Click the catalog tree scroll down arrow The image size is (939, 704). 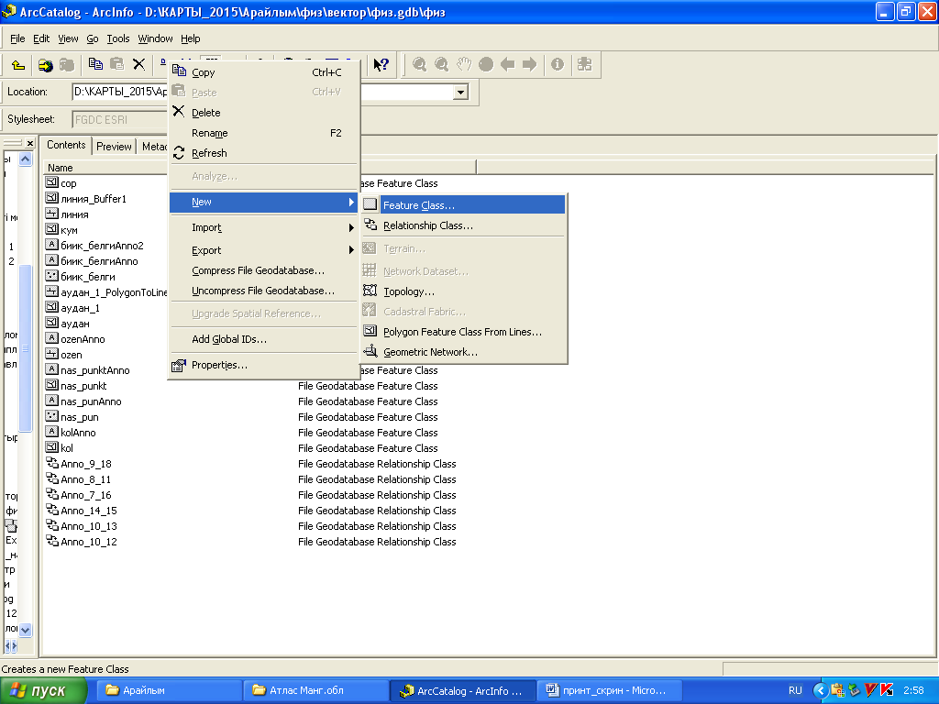pyautogui.click(x=25, y=630)
